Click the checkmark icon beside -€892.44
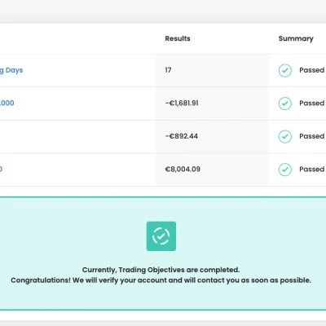 [x=285, y=136]
